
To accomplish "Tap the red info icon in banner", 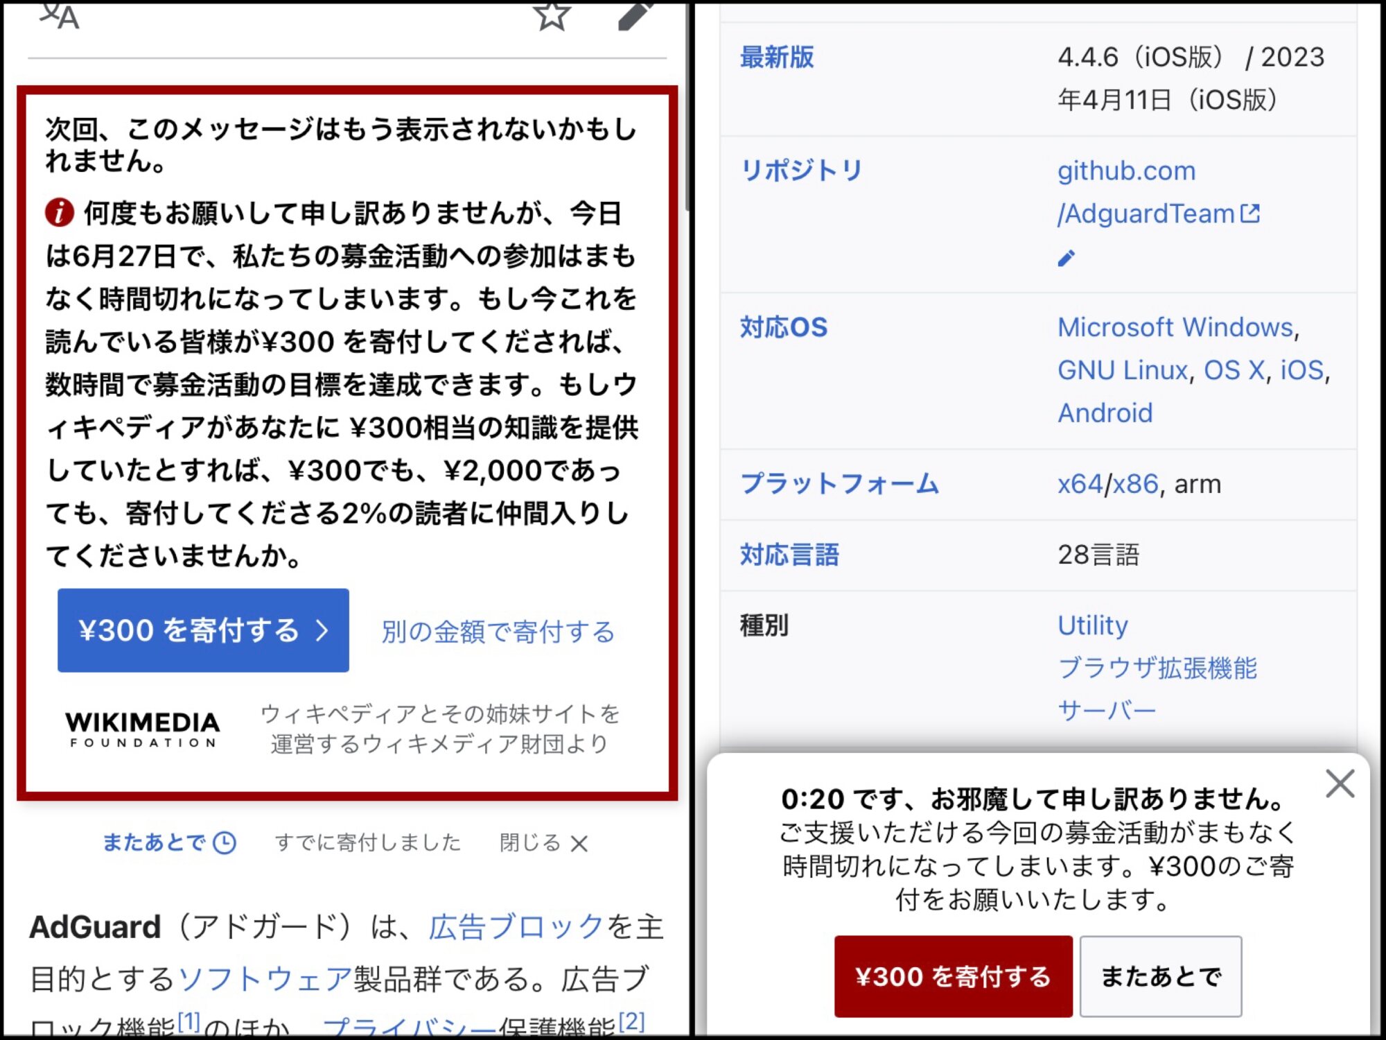I will tap(60, 212).
